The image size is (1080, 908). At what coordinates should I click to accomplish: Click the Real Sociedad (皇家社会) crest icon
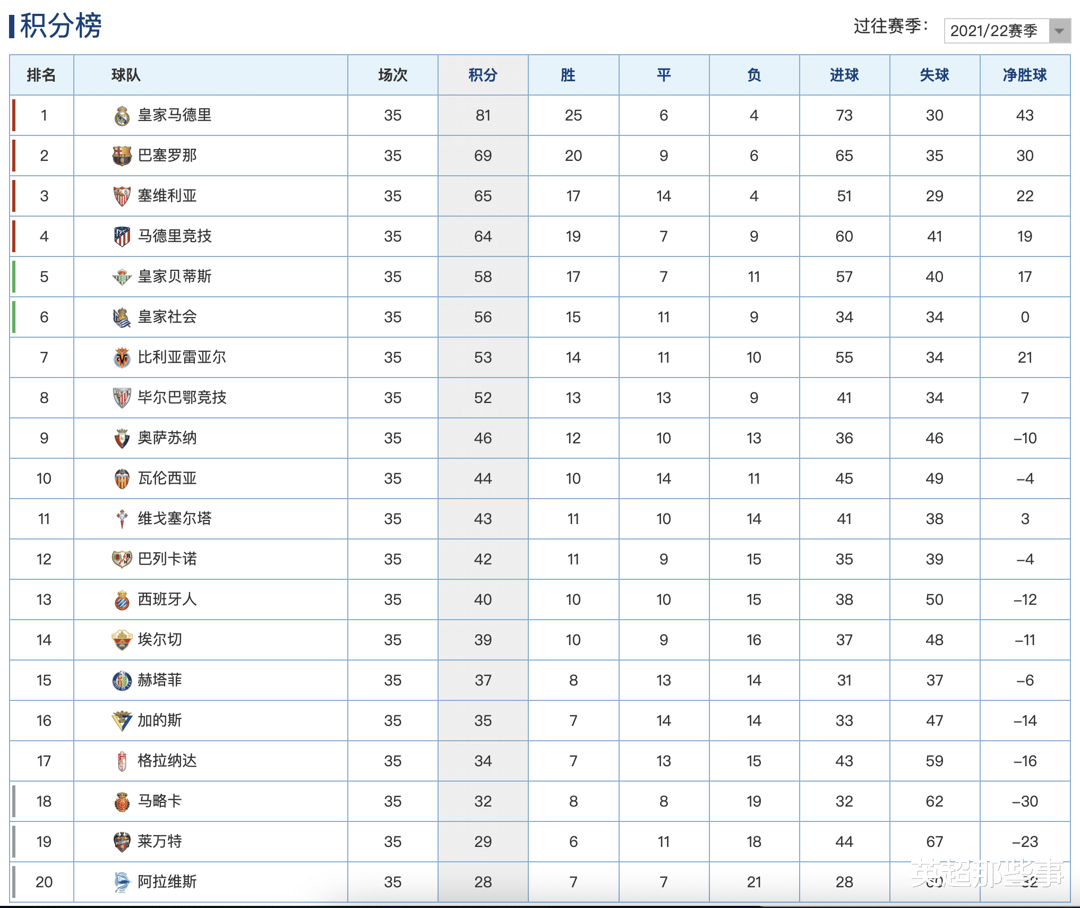(x=122, y=318)
